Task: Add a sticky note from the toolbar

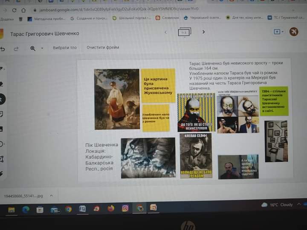Action: pyautogui.click(x=2, y=114)
